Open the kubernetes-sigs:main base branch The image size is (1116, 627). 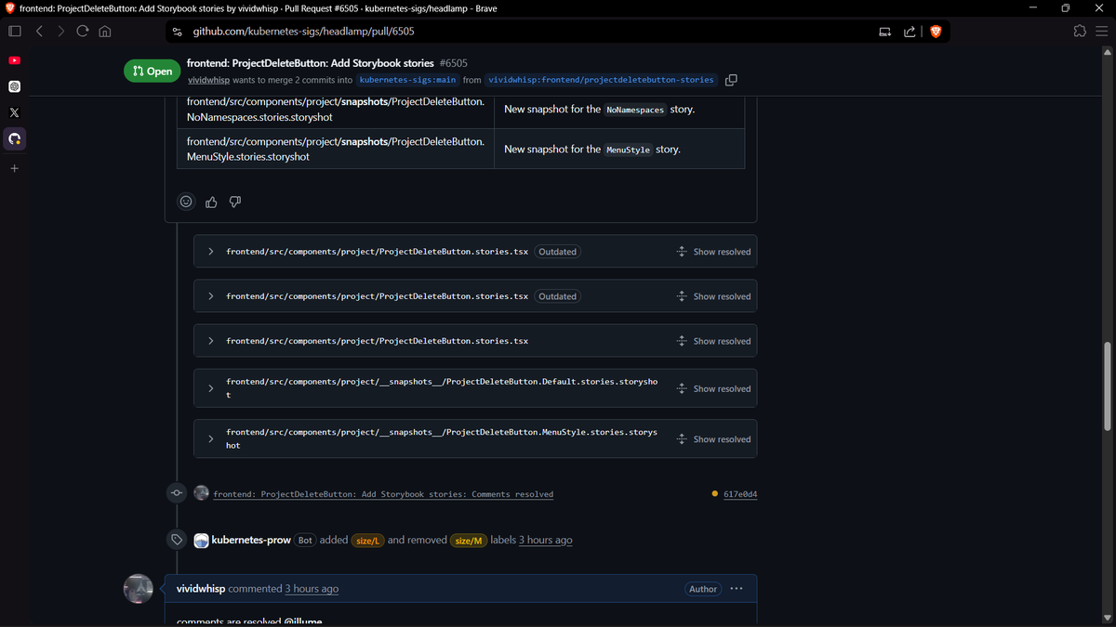407,80
